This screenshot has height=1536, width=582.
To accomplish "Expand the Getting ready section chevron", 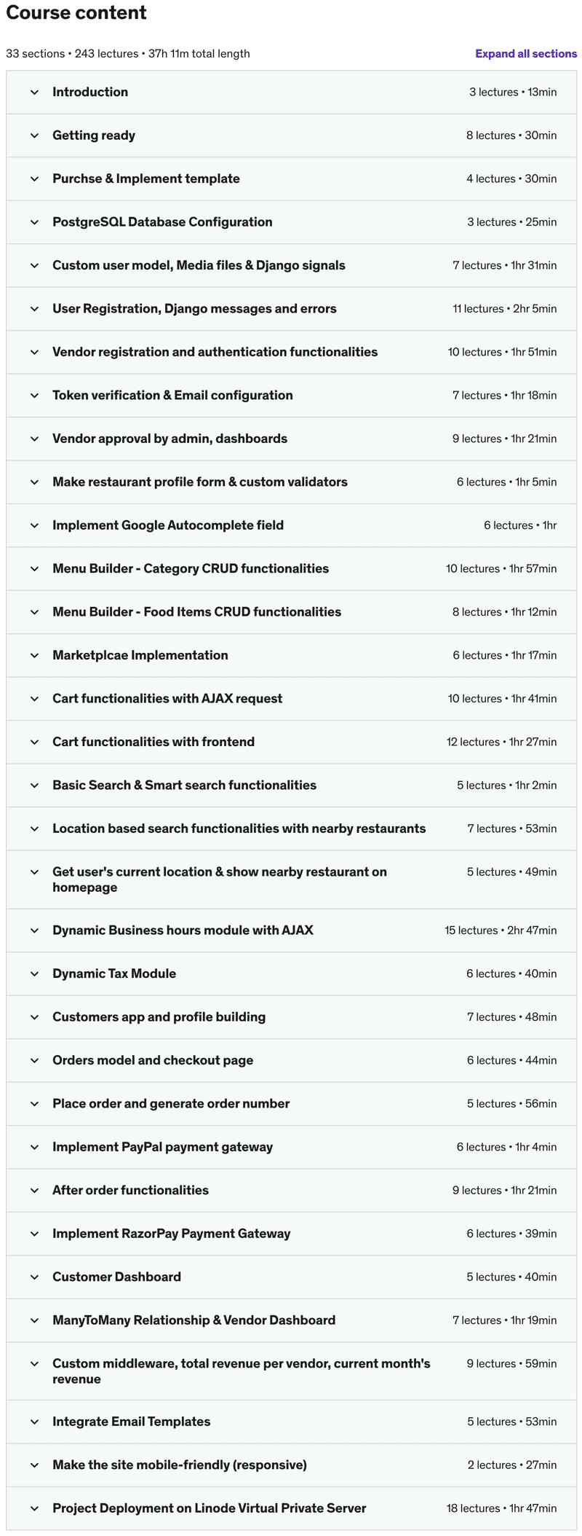I will 34,136.
